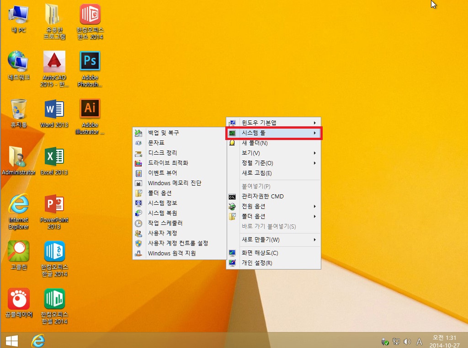Expand the 정렬 기준(O) submenu

point(273,163)
